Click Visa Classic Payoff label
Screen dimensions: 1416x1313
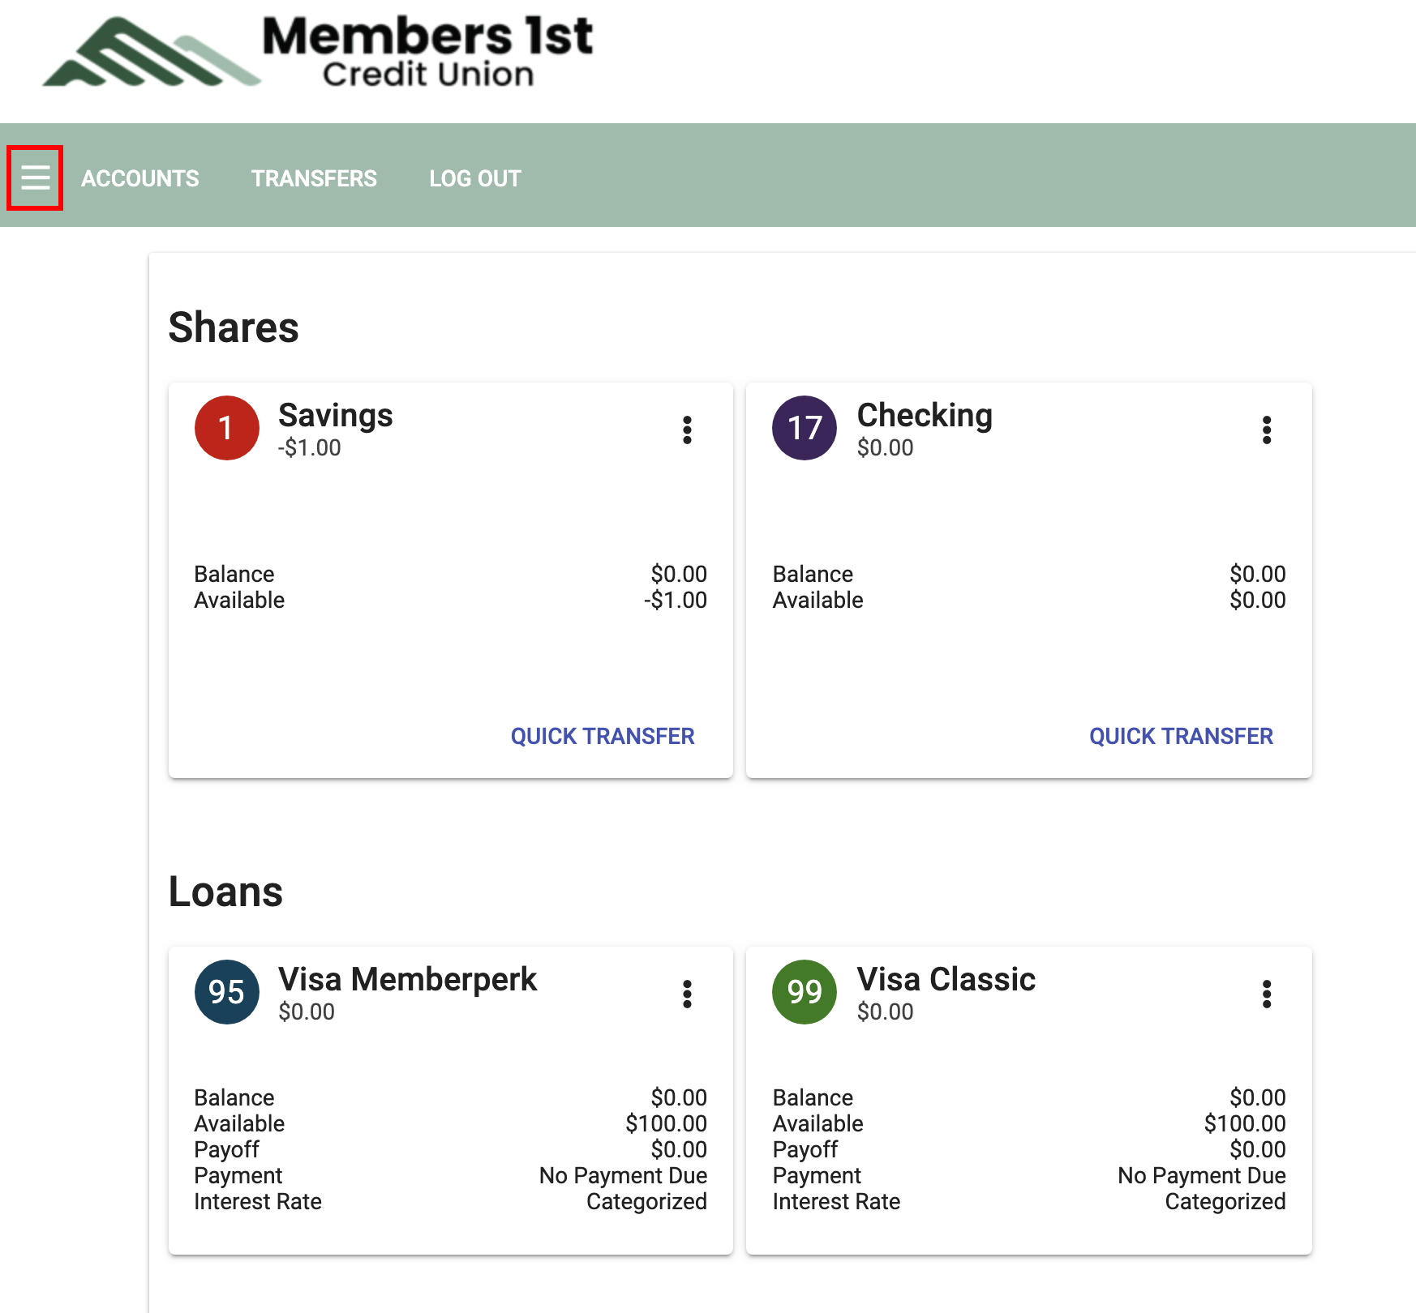805,1149
